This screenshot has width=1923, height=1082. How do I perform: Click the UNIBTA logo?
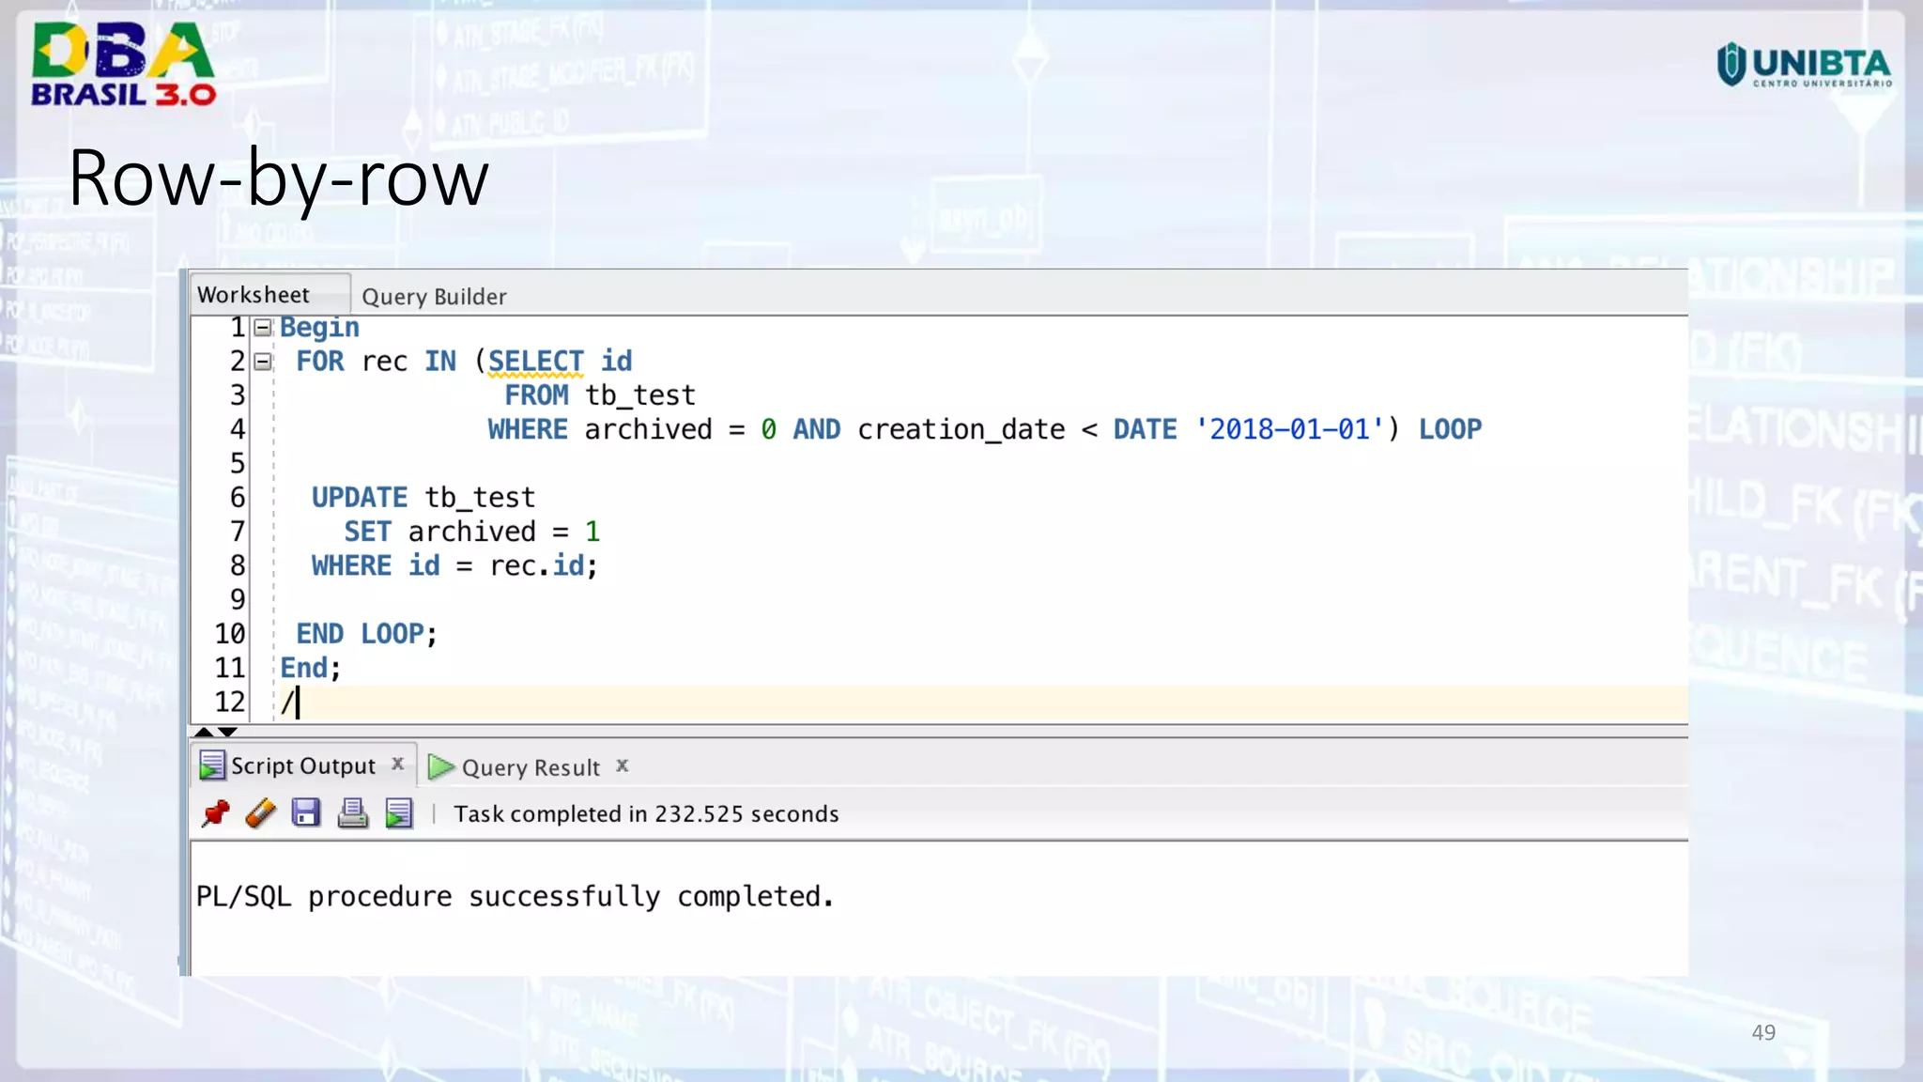(x=1803, y=65)
